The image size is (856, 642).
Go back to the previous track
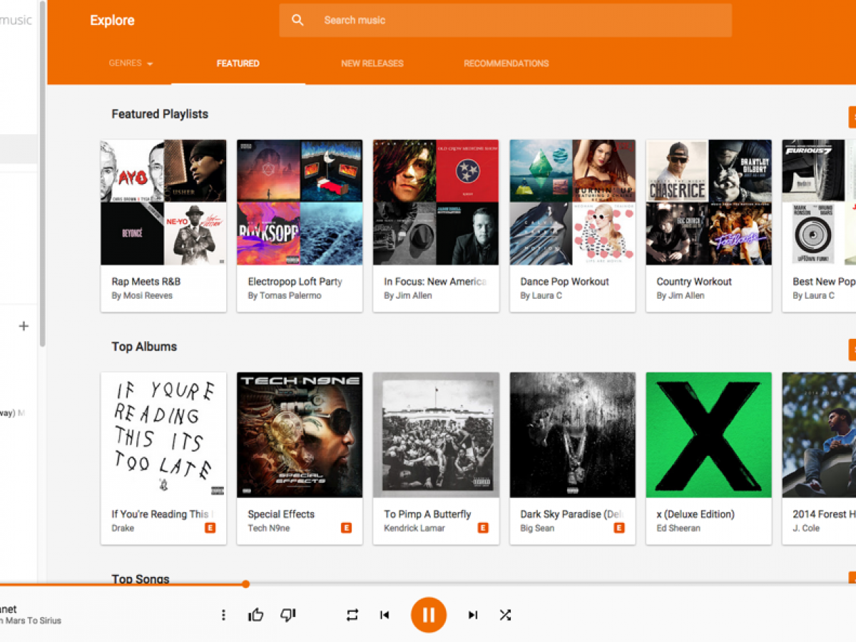pos(384,615)
